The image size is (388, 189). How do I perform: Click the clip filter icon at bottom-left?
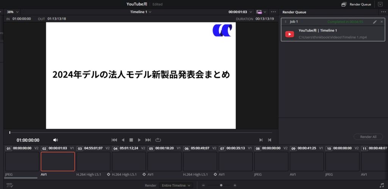[x=9, y=185]
